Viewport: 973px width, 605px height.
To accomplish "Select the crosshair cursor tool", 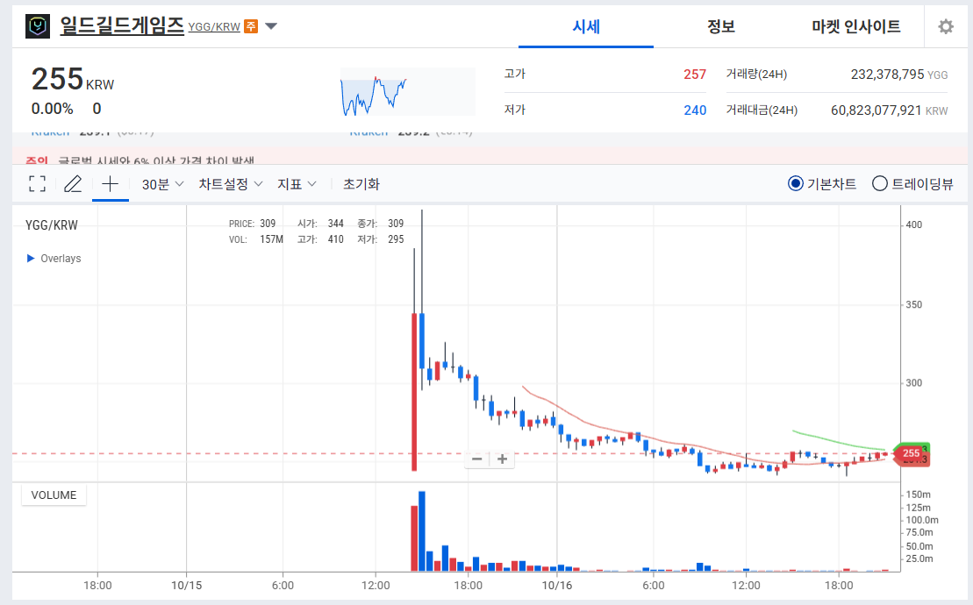I will [111, 184].
